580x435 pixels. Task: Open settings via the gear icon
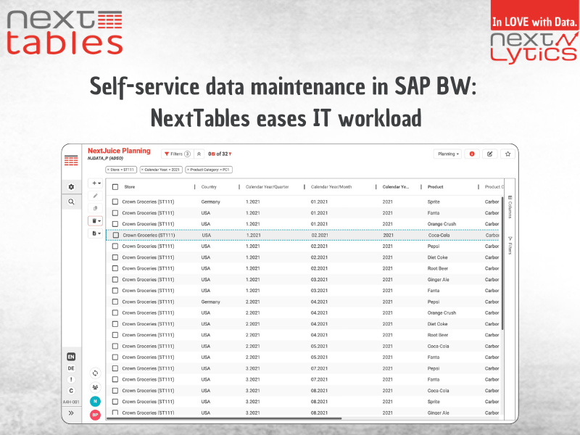coord(71,187)
